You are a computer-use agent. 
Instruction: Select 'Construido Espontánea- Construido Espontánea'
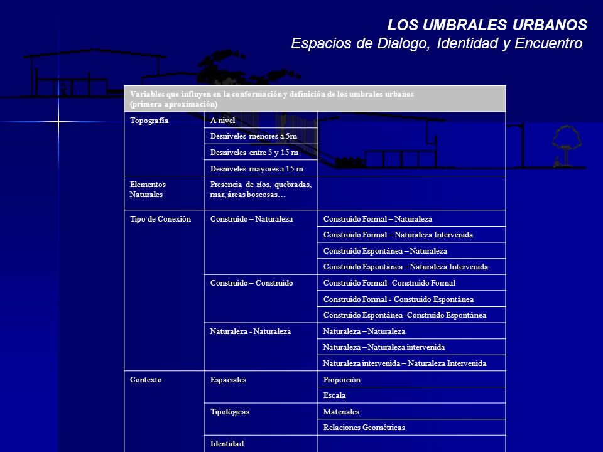click(411, 315)
